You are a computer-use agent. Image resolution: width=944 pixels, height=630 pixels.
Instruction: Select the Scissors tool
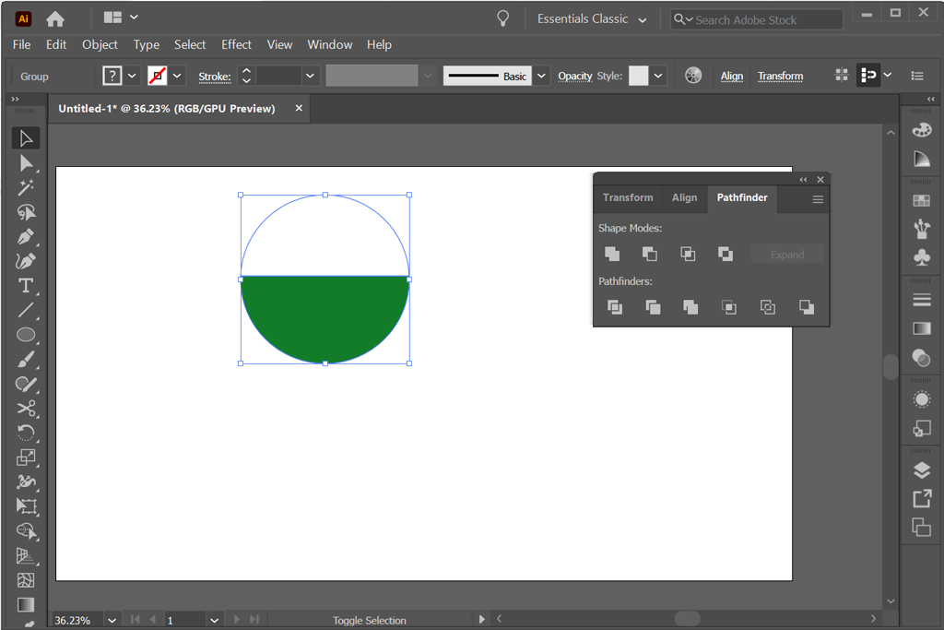(26, 409)
